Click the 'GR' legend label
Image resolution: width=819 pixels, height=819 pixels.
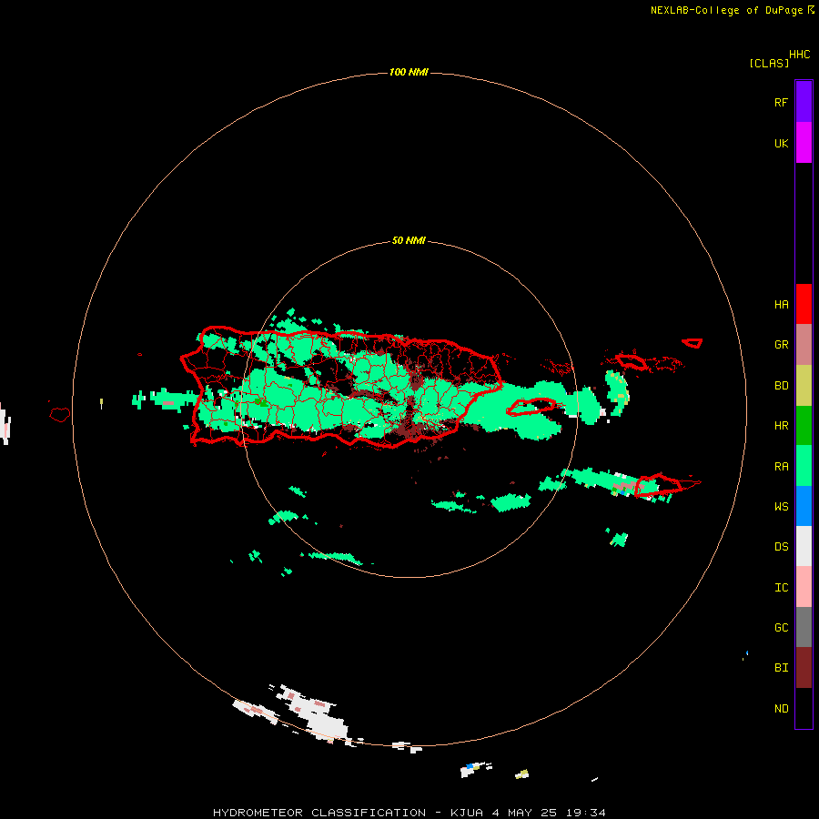pyautogui.click(x=781, y=345)
